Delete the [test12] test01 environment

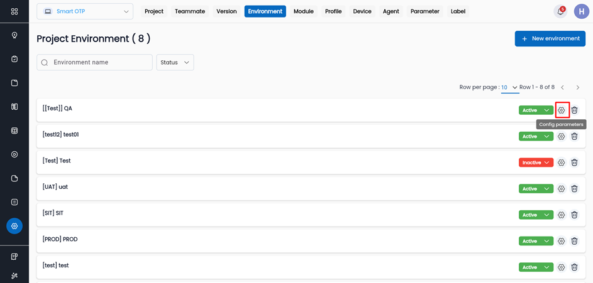pyautogui.click(x=574, y=136)
